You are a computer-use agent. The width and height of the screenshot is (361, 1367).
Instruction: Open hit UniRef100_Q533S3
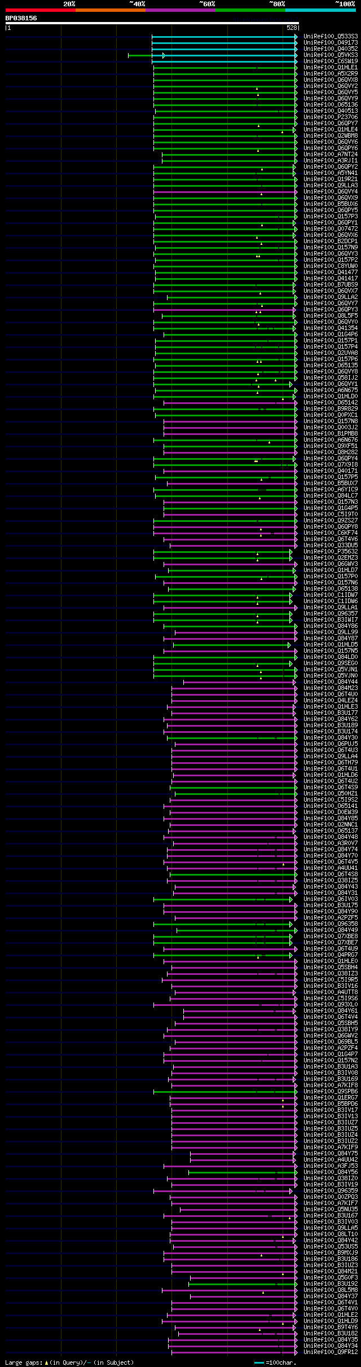tap(331, 36)
